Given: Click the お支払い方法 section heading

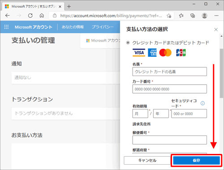Looking at the screenshot, I should (27, 135).
